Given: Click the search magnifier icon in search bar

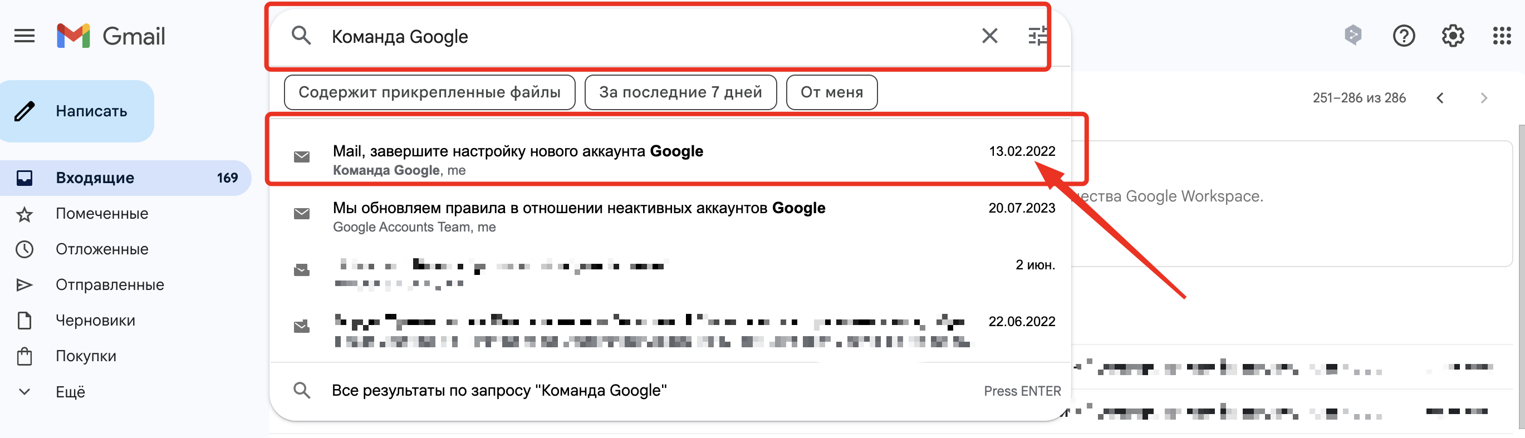Looking at the screenshot, I should [x=301, y=36].
